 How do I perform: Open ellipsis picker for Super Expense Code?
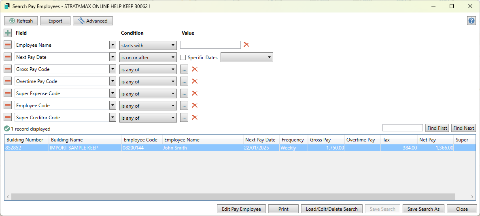click(x=184, y=93)
